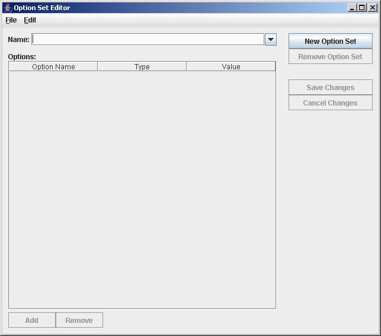The image size is (381, 336).
Task: Click the Value column header
Action: [231, 66]
